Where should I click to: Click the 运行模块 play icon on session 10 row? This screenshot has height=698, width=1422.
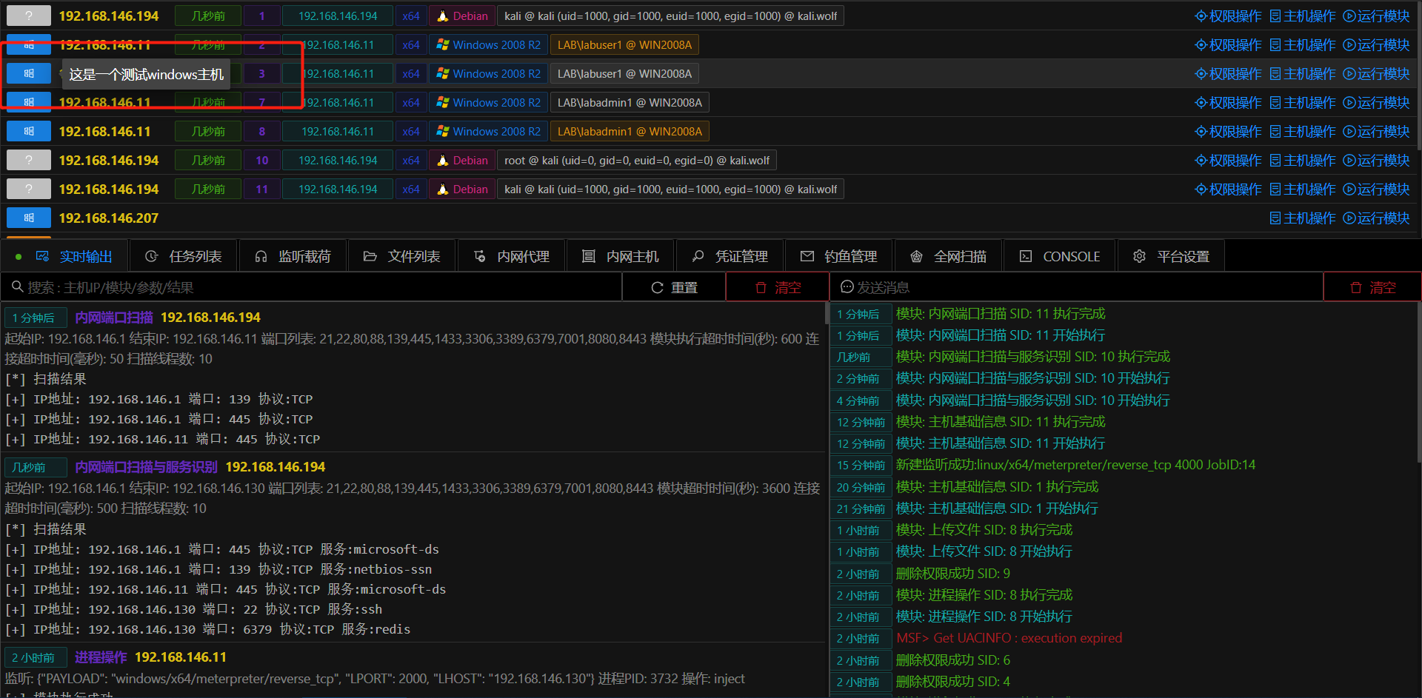[x=1349, y=160]
